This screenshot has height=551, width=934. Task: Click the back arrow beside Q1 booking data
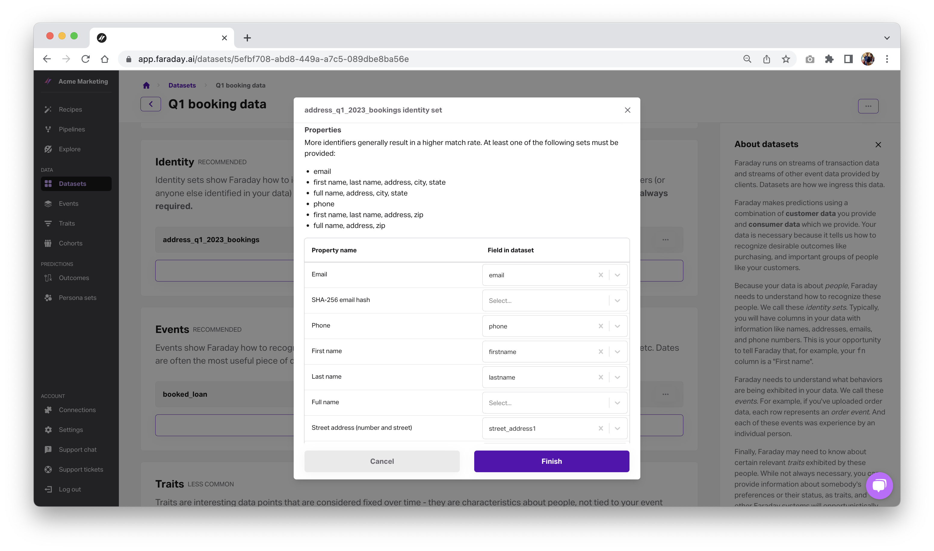[x=151, y=104]
